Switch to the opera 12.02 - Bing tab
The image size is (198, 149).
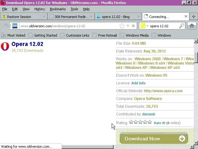[118, 16]
